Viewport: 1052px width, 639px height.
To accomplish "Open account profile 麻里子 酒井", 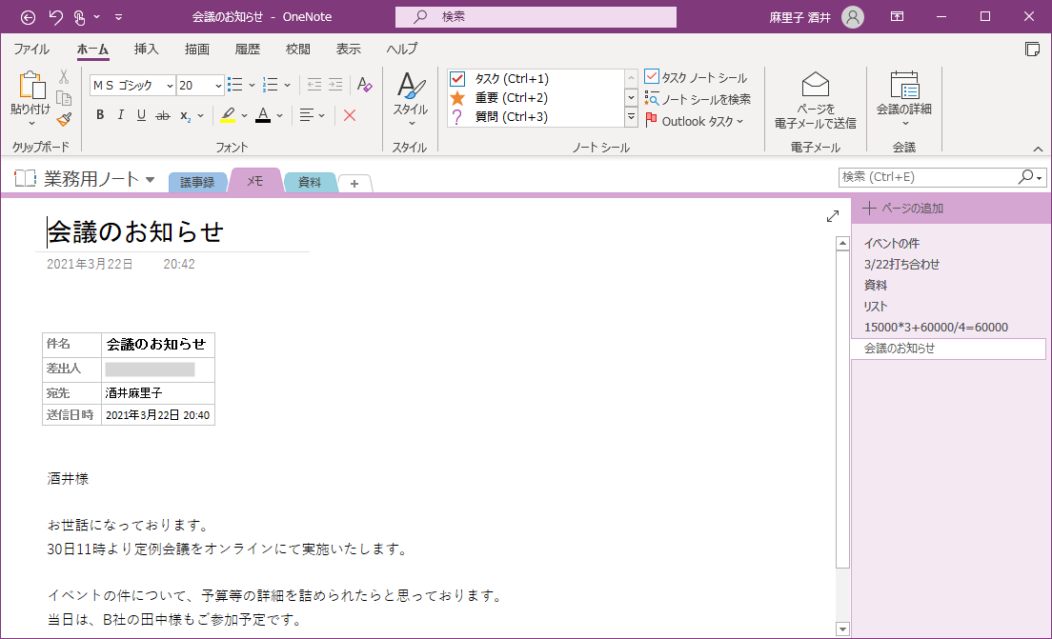I will pos(816,17).
